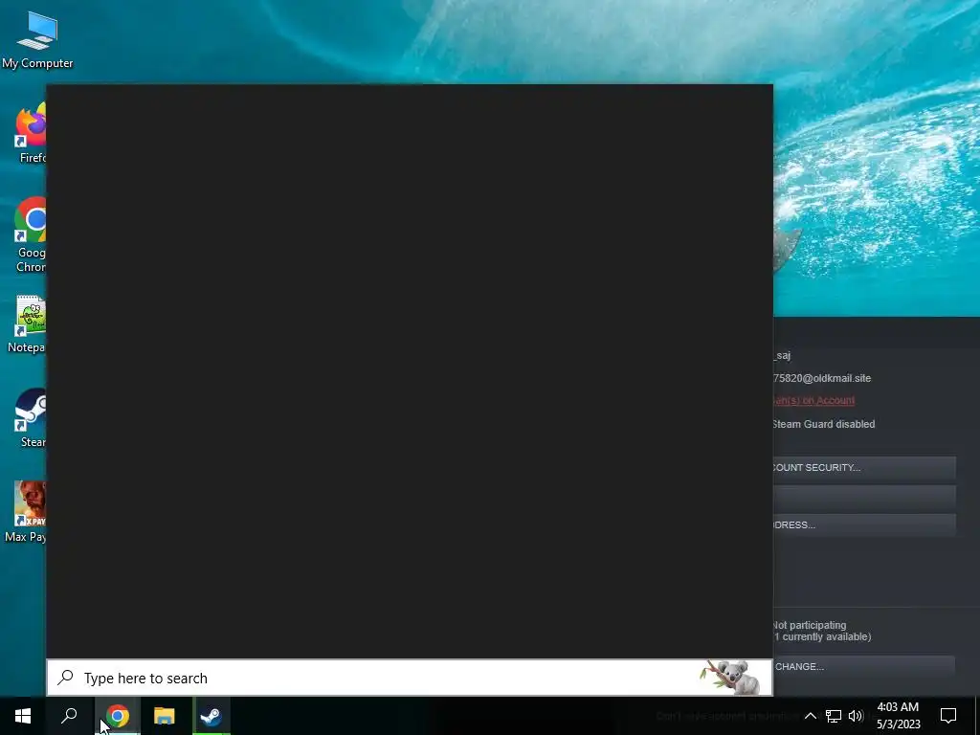Viewport: 980px width, 735px height.
Task: Click the 'Steam Guard disabled' text
Action: [824, 424]
